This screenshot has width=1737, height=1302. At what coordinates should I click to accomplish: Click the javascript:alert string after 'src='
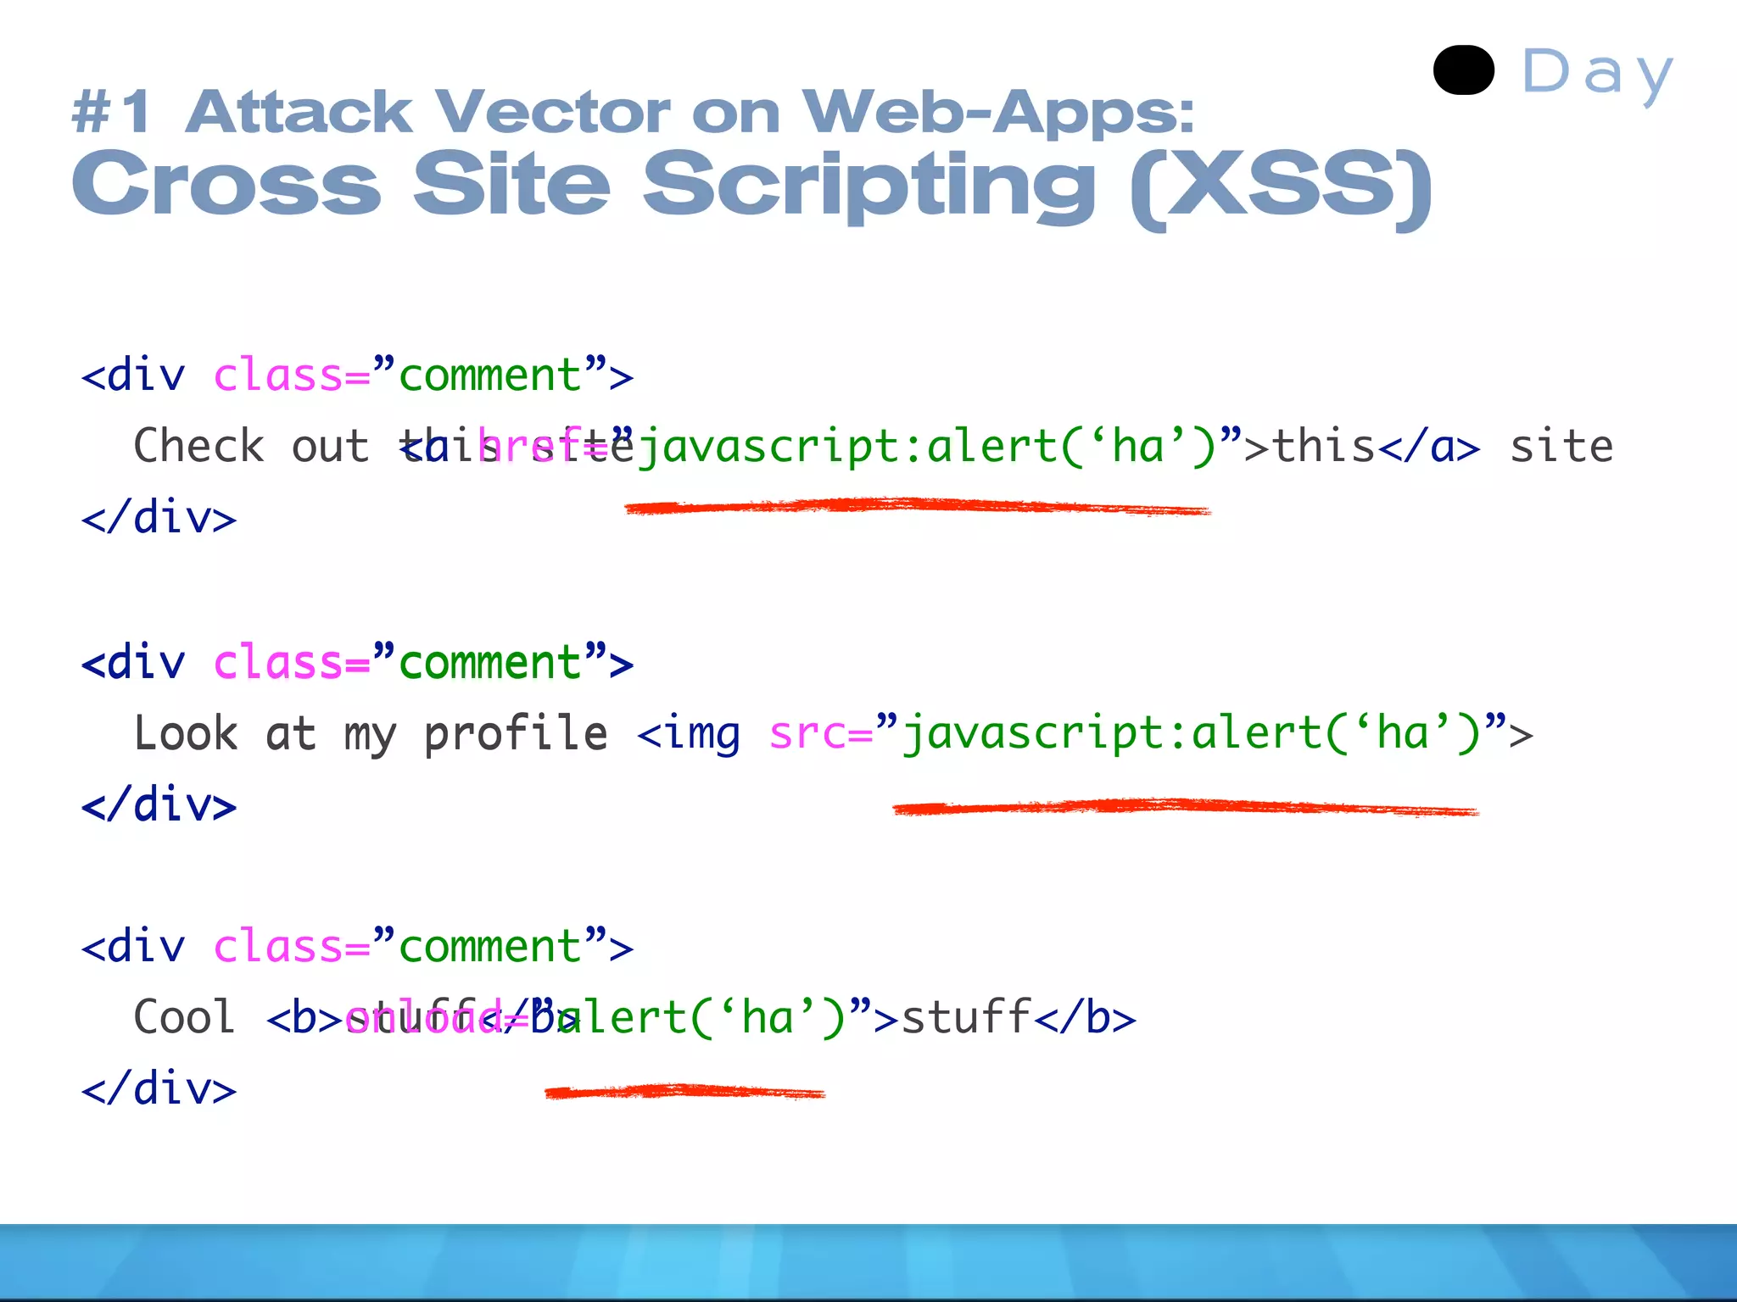1192,734
